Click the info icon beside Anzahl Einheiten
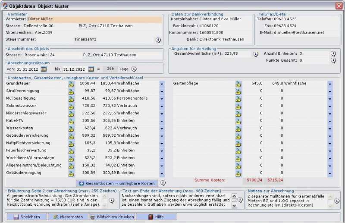Viewport: 345px width, 223px height. [333, 53]
